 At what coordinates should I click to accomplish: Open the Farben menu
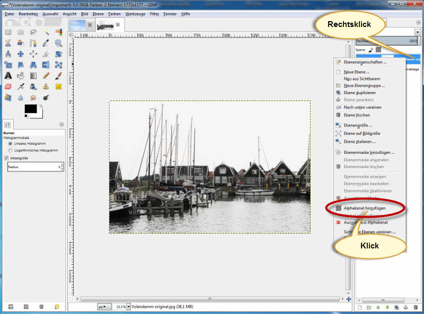[114, 14]
